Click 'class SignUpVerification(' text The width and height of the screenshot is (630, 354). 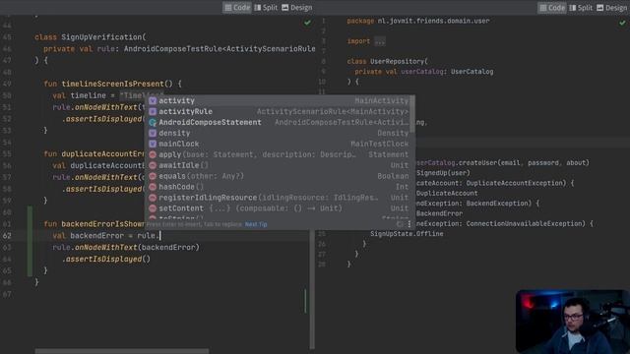91,37
